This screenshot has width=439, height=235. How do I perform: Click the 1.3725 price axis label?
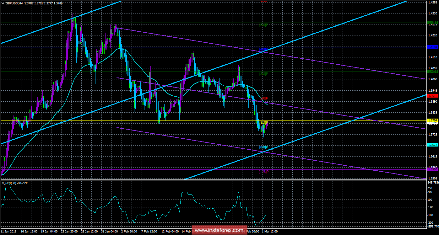[432, 134]
